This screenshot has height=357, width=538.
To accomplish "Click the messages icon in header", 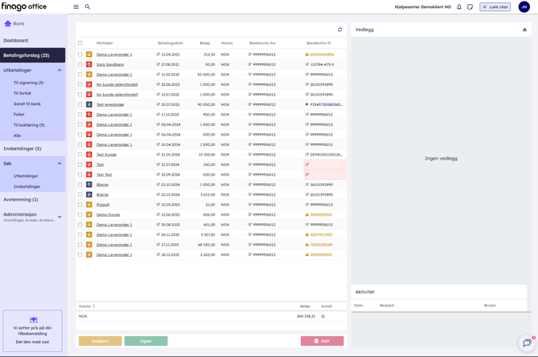I will 471,7.
